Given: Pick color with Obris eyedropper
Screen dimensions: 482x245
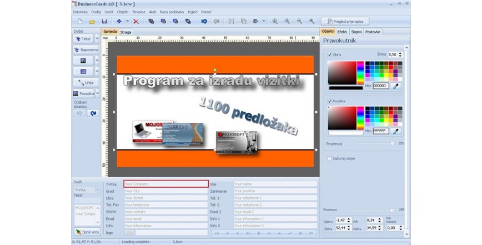Looking at the screenshot, I should click(396, 86).
